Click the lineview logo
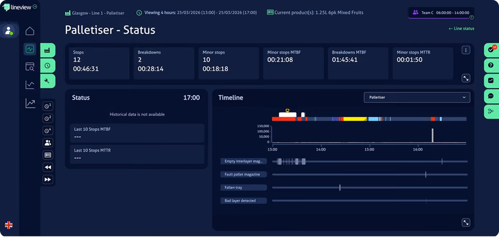Screen dimensions: 499x237 click(17, 7)
